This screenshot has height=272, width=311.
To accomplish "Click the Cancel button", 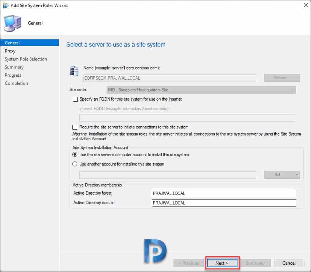I will (289, 263).
